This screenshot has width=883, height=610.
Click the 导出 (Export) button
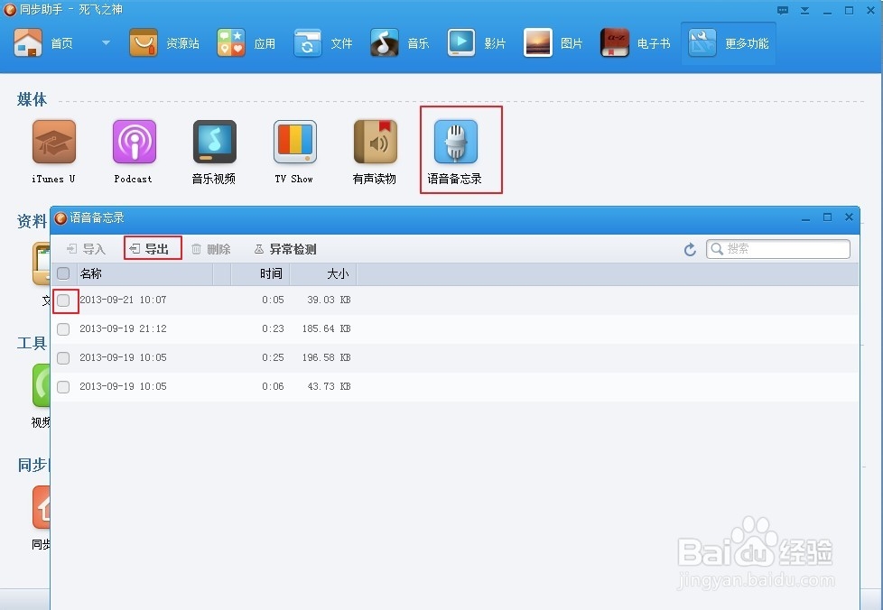(x=153, y=249)
